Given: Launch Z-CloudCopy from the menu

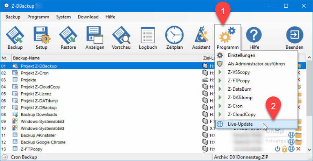Looking at the screenshot, I should (256, 115).
